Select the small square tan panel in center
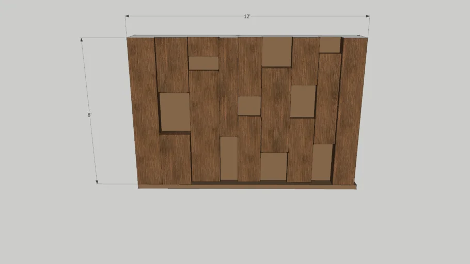This screenshot has height=264, width=470. [x=249, y=106]
